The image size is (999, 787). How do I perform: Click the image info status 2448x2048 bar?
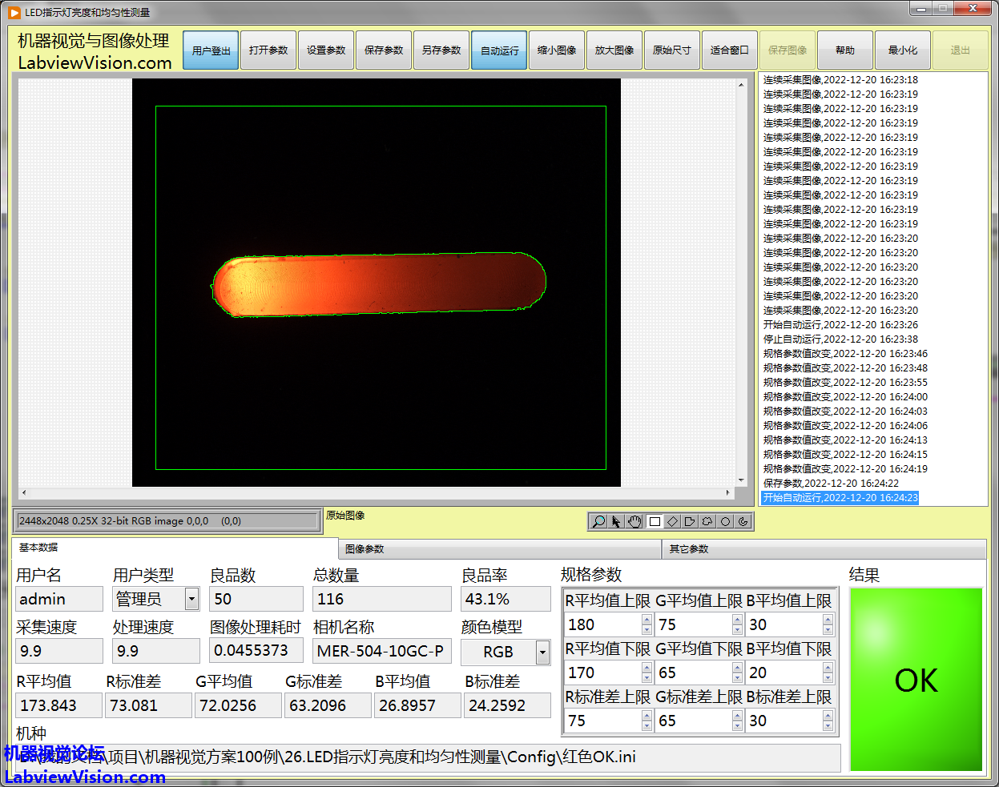[x=167, y=521]
